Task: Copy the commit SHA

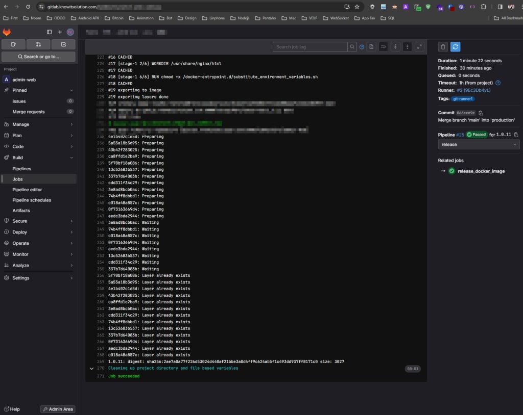Action: tap(481, 113)
